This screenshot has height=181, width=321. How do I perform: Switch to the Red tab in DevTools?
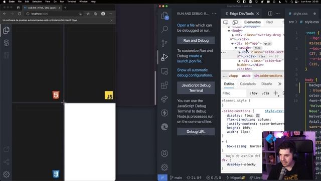tap(269, 22)
